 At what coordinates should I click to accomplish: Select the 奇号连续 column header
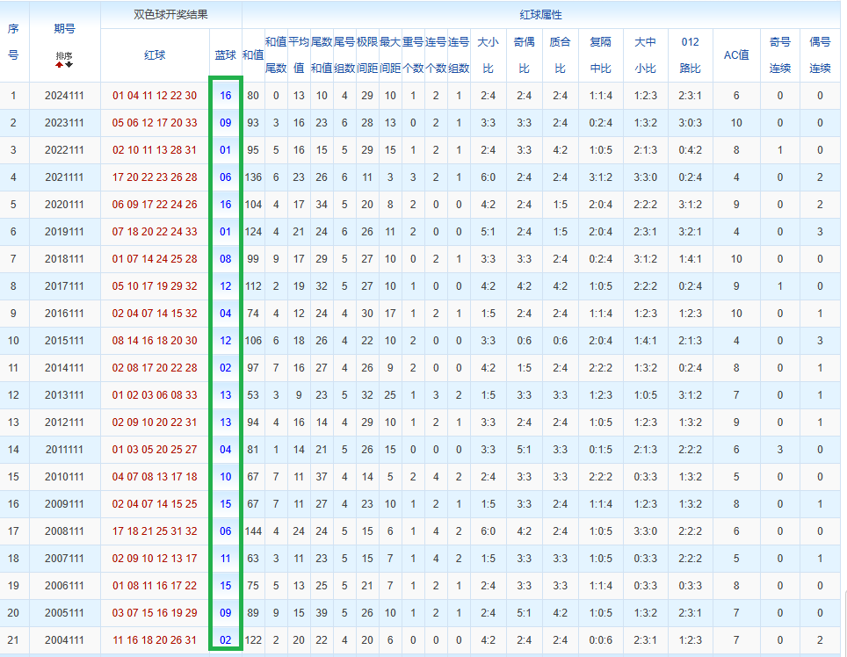click(780, 55)
